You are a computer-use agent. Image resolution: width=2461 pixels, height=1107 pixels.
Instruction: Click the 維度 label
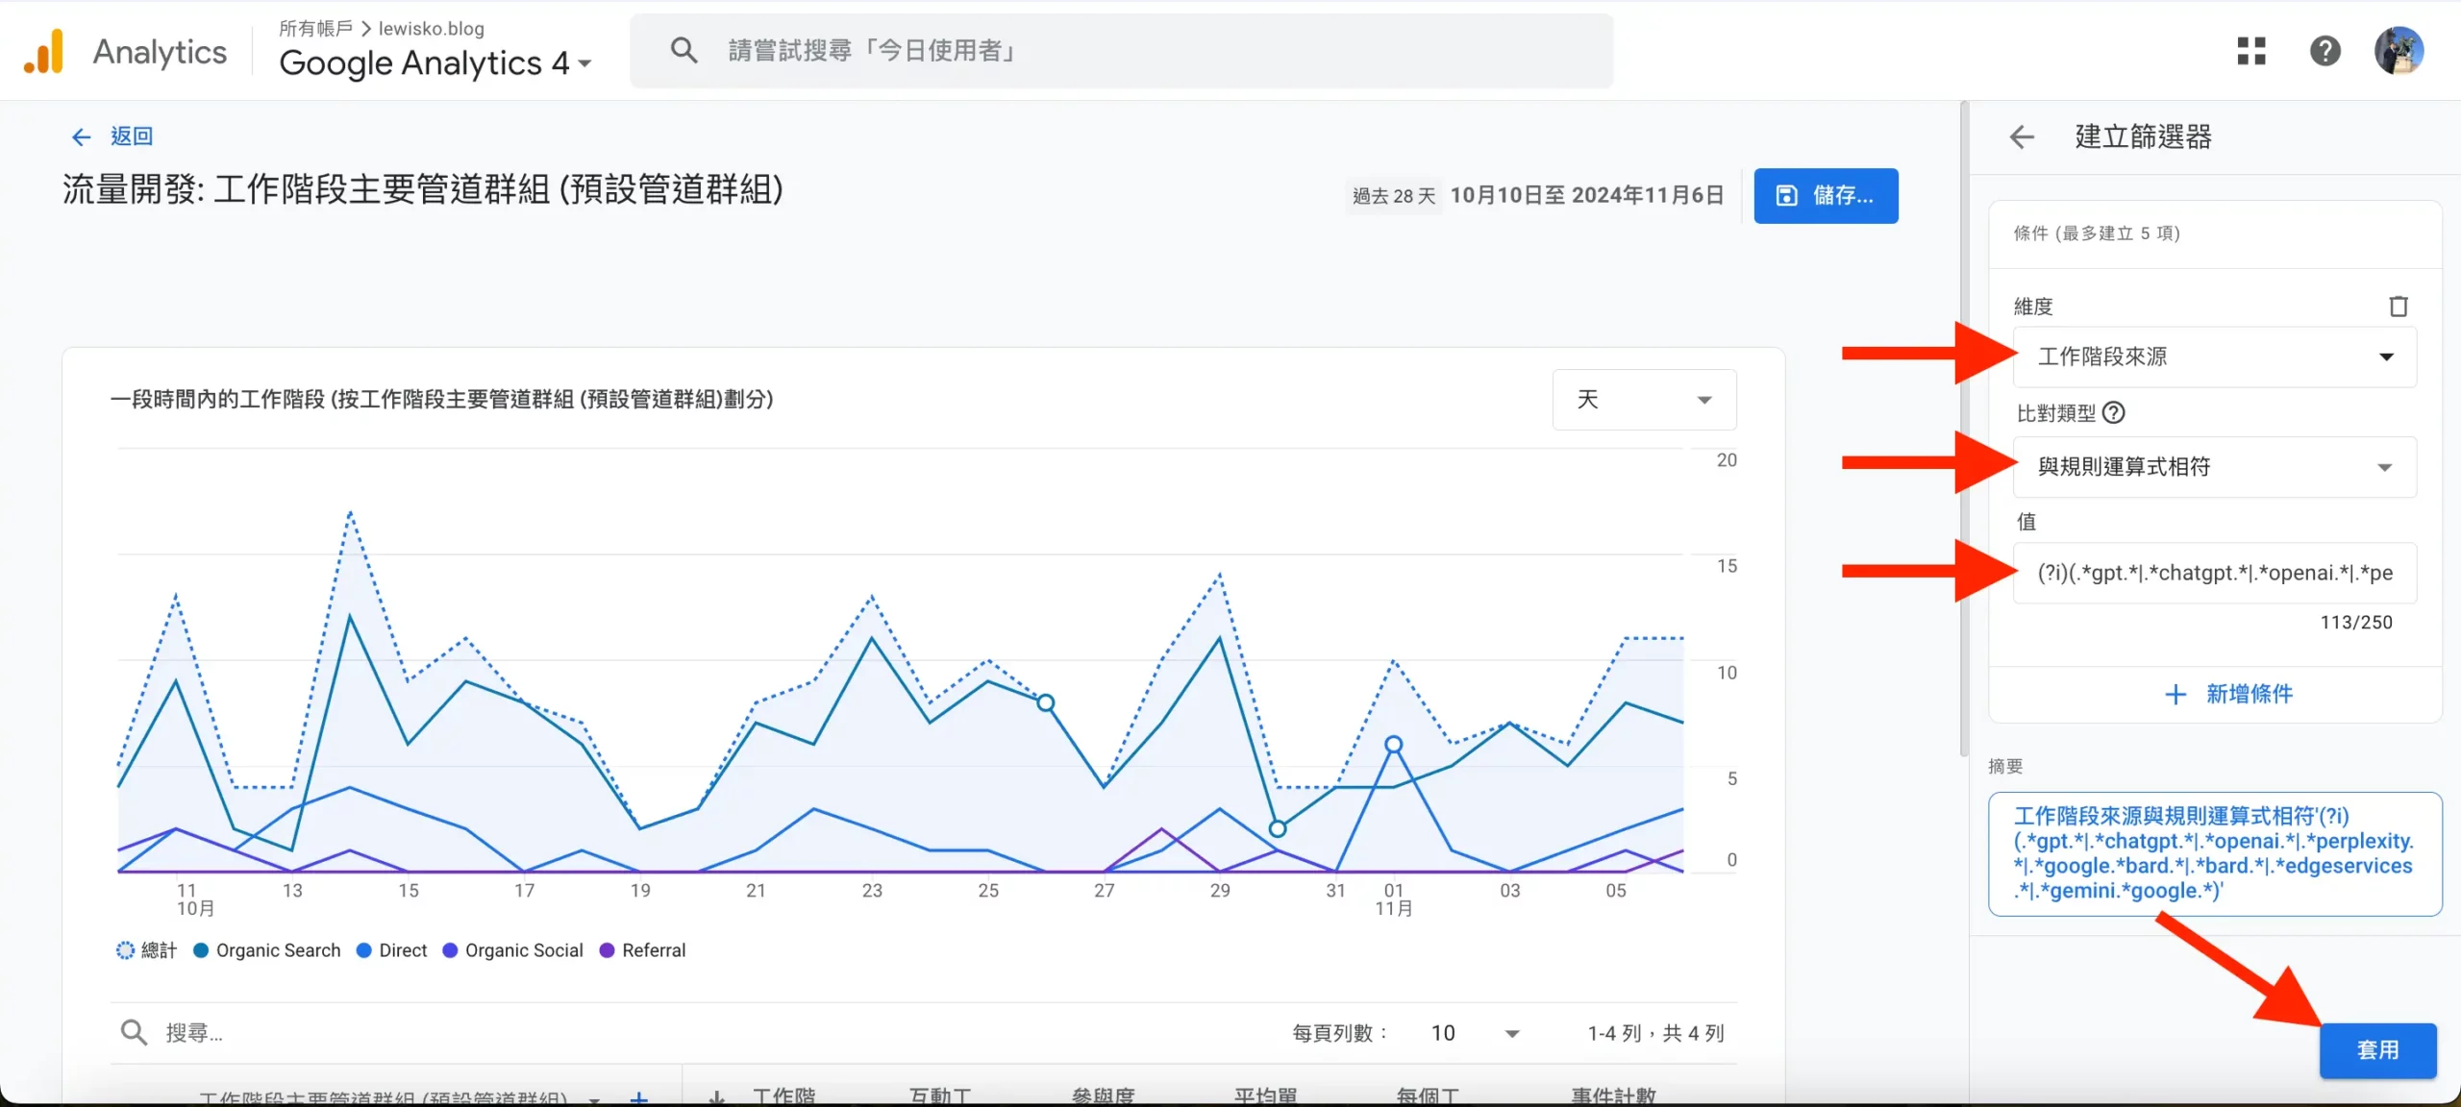2033,307
